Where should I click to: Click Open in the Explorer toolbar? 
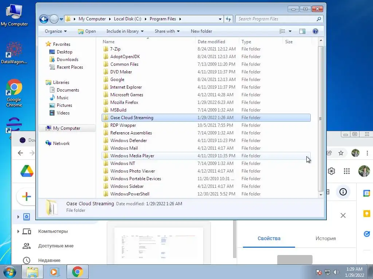coord(87,31)
